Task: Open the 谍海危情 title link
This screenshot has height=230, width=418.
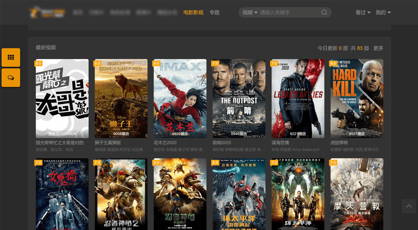Action: [x=280, y=143]
